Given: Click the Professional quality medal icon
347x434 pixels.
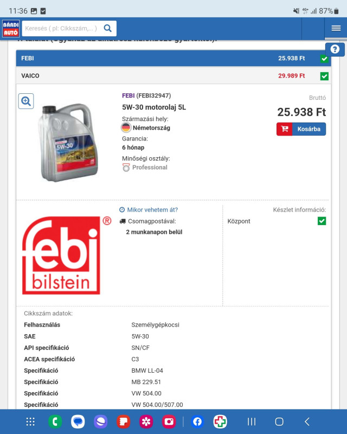Looking at the screenshot, I should (126, 168).
